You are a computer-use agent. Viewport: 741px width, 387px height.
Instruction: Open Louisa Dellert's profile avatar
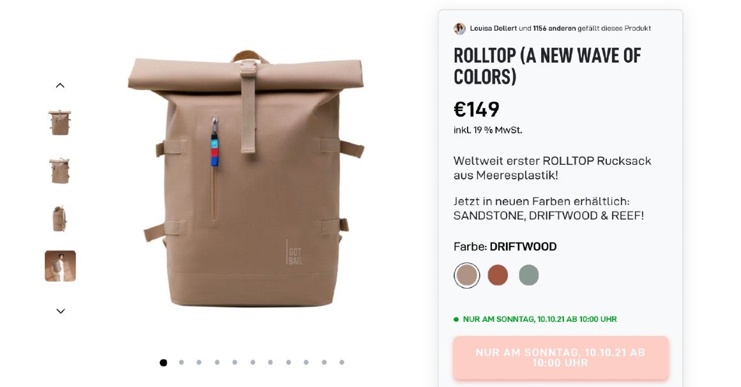[x=459, y=28]
